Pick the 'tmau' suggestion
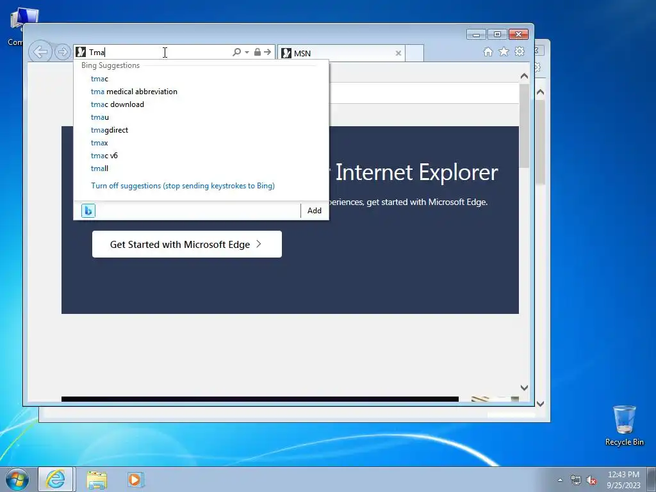 pyautogui.click(x=99, y=117)
